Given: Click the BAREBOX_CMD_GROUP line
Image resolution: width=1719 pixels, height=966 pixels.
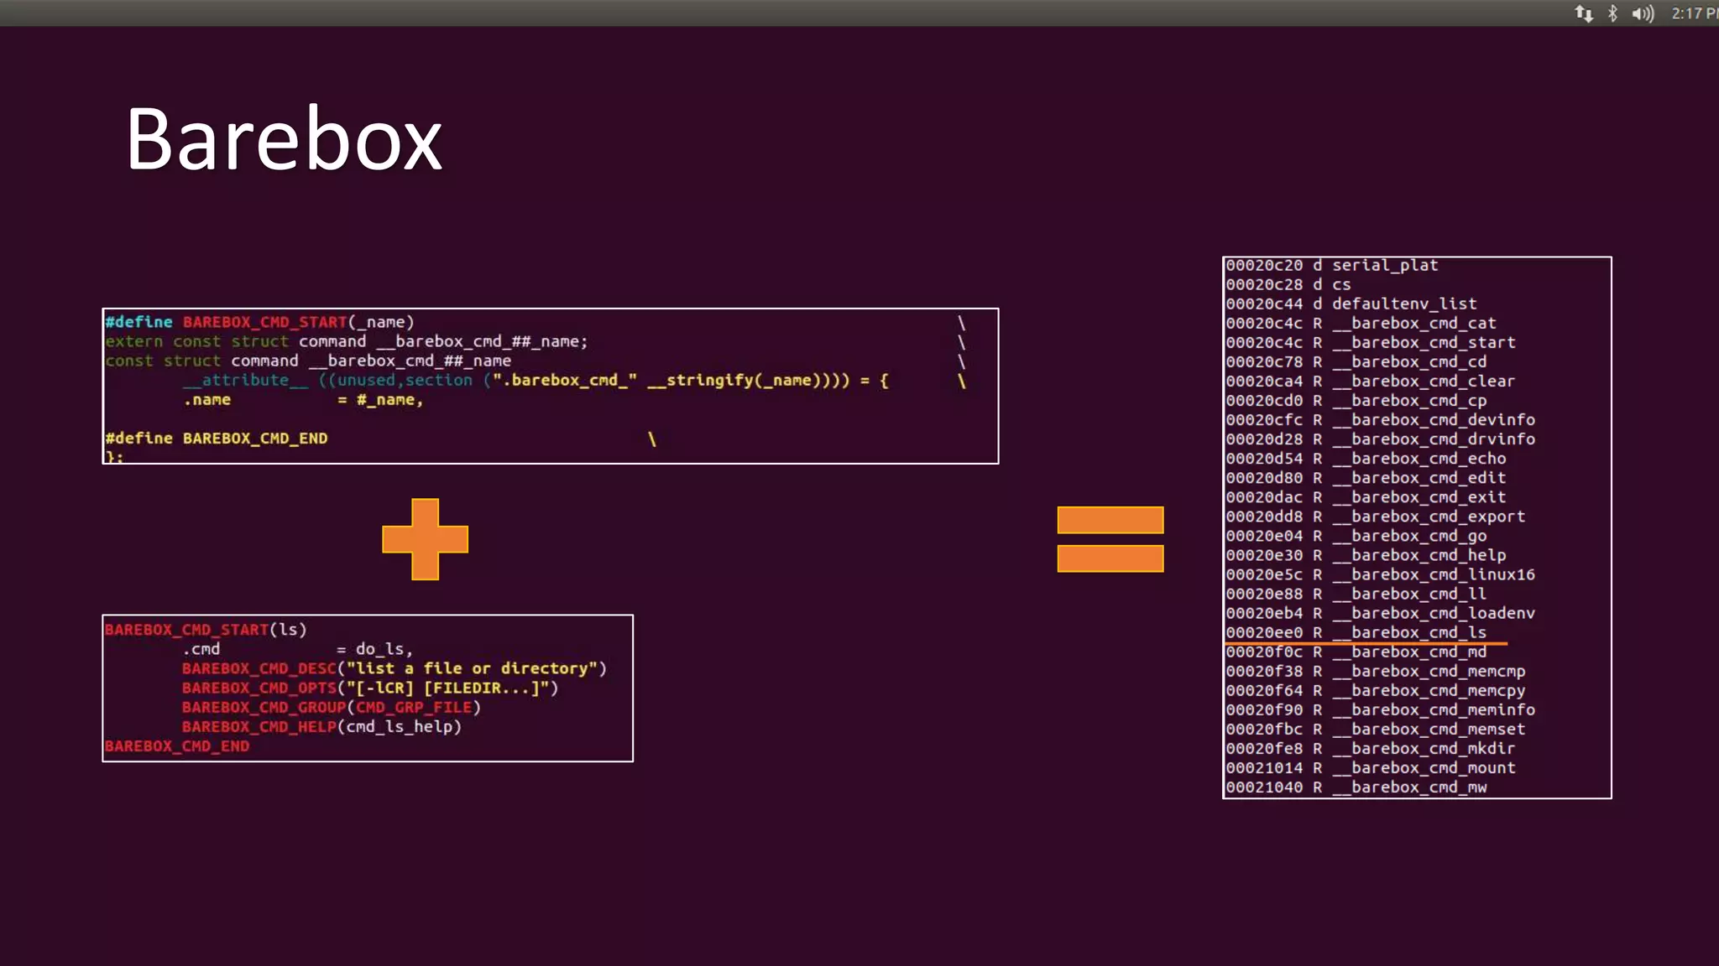Looking at the screenshot, I should (x=332, y=707).
